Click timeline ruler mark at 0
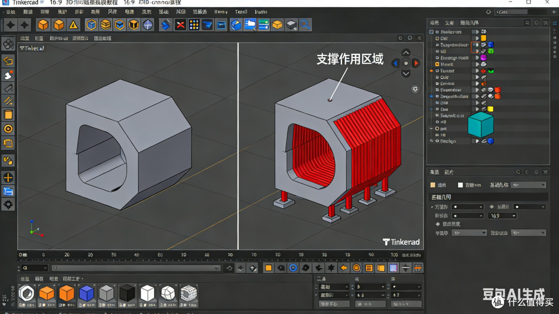 point(43,255)
